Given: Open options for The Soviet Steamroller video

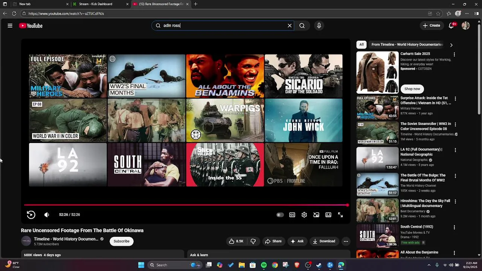Looking at the screenshot, I should [455, 124].
